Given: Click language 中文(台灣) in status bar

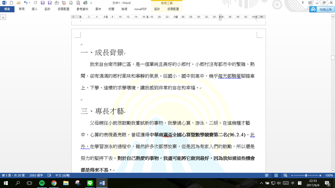Looking at the screenshot, I should tap(63, 175).
